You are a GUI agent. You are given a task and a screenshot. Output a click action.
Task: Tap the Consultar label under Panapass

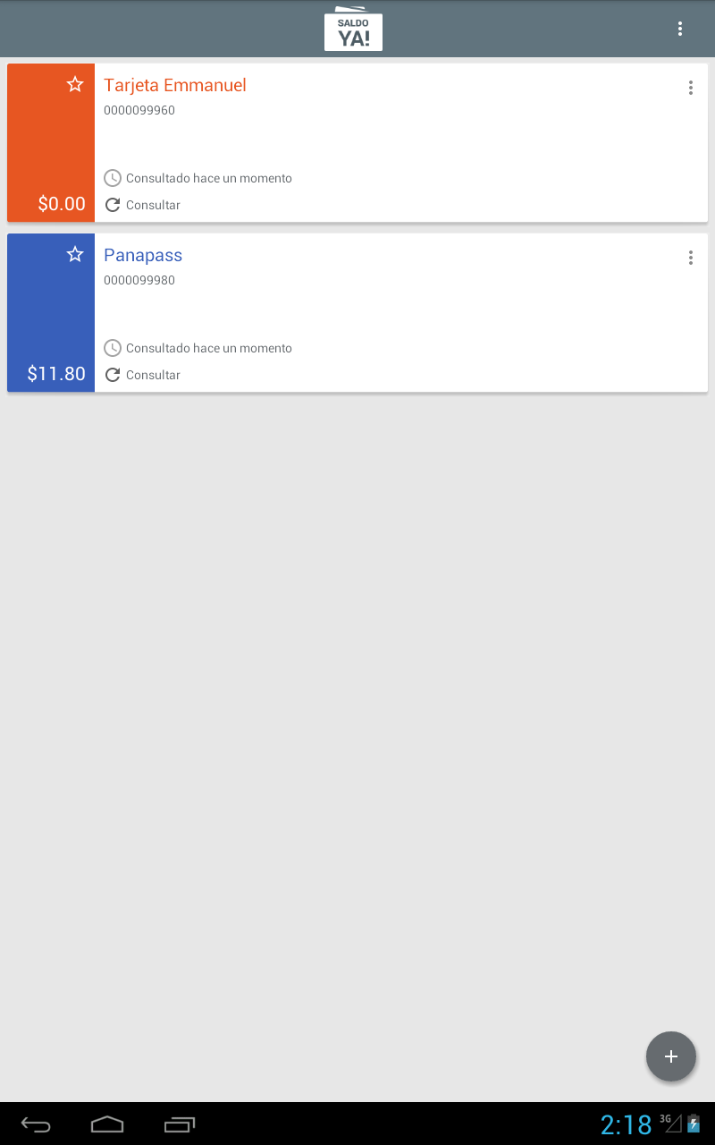(153, 375)
